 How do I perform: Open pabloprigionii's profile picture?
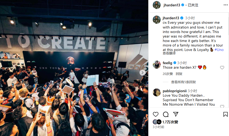pyautogui.click(x=157, y=92)
